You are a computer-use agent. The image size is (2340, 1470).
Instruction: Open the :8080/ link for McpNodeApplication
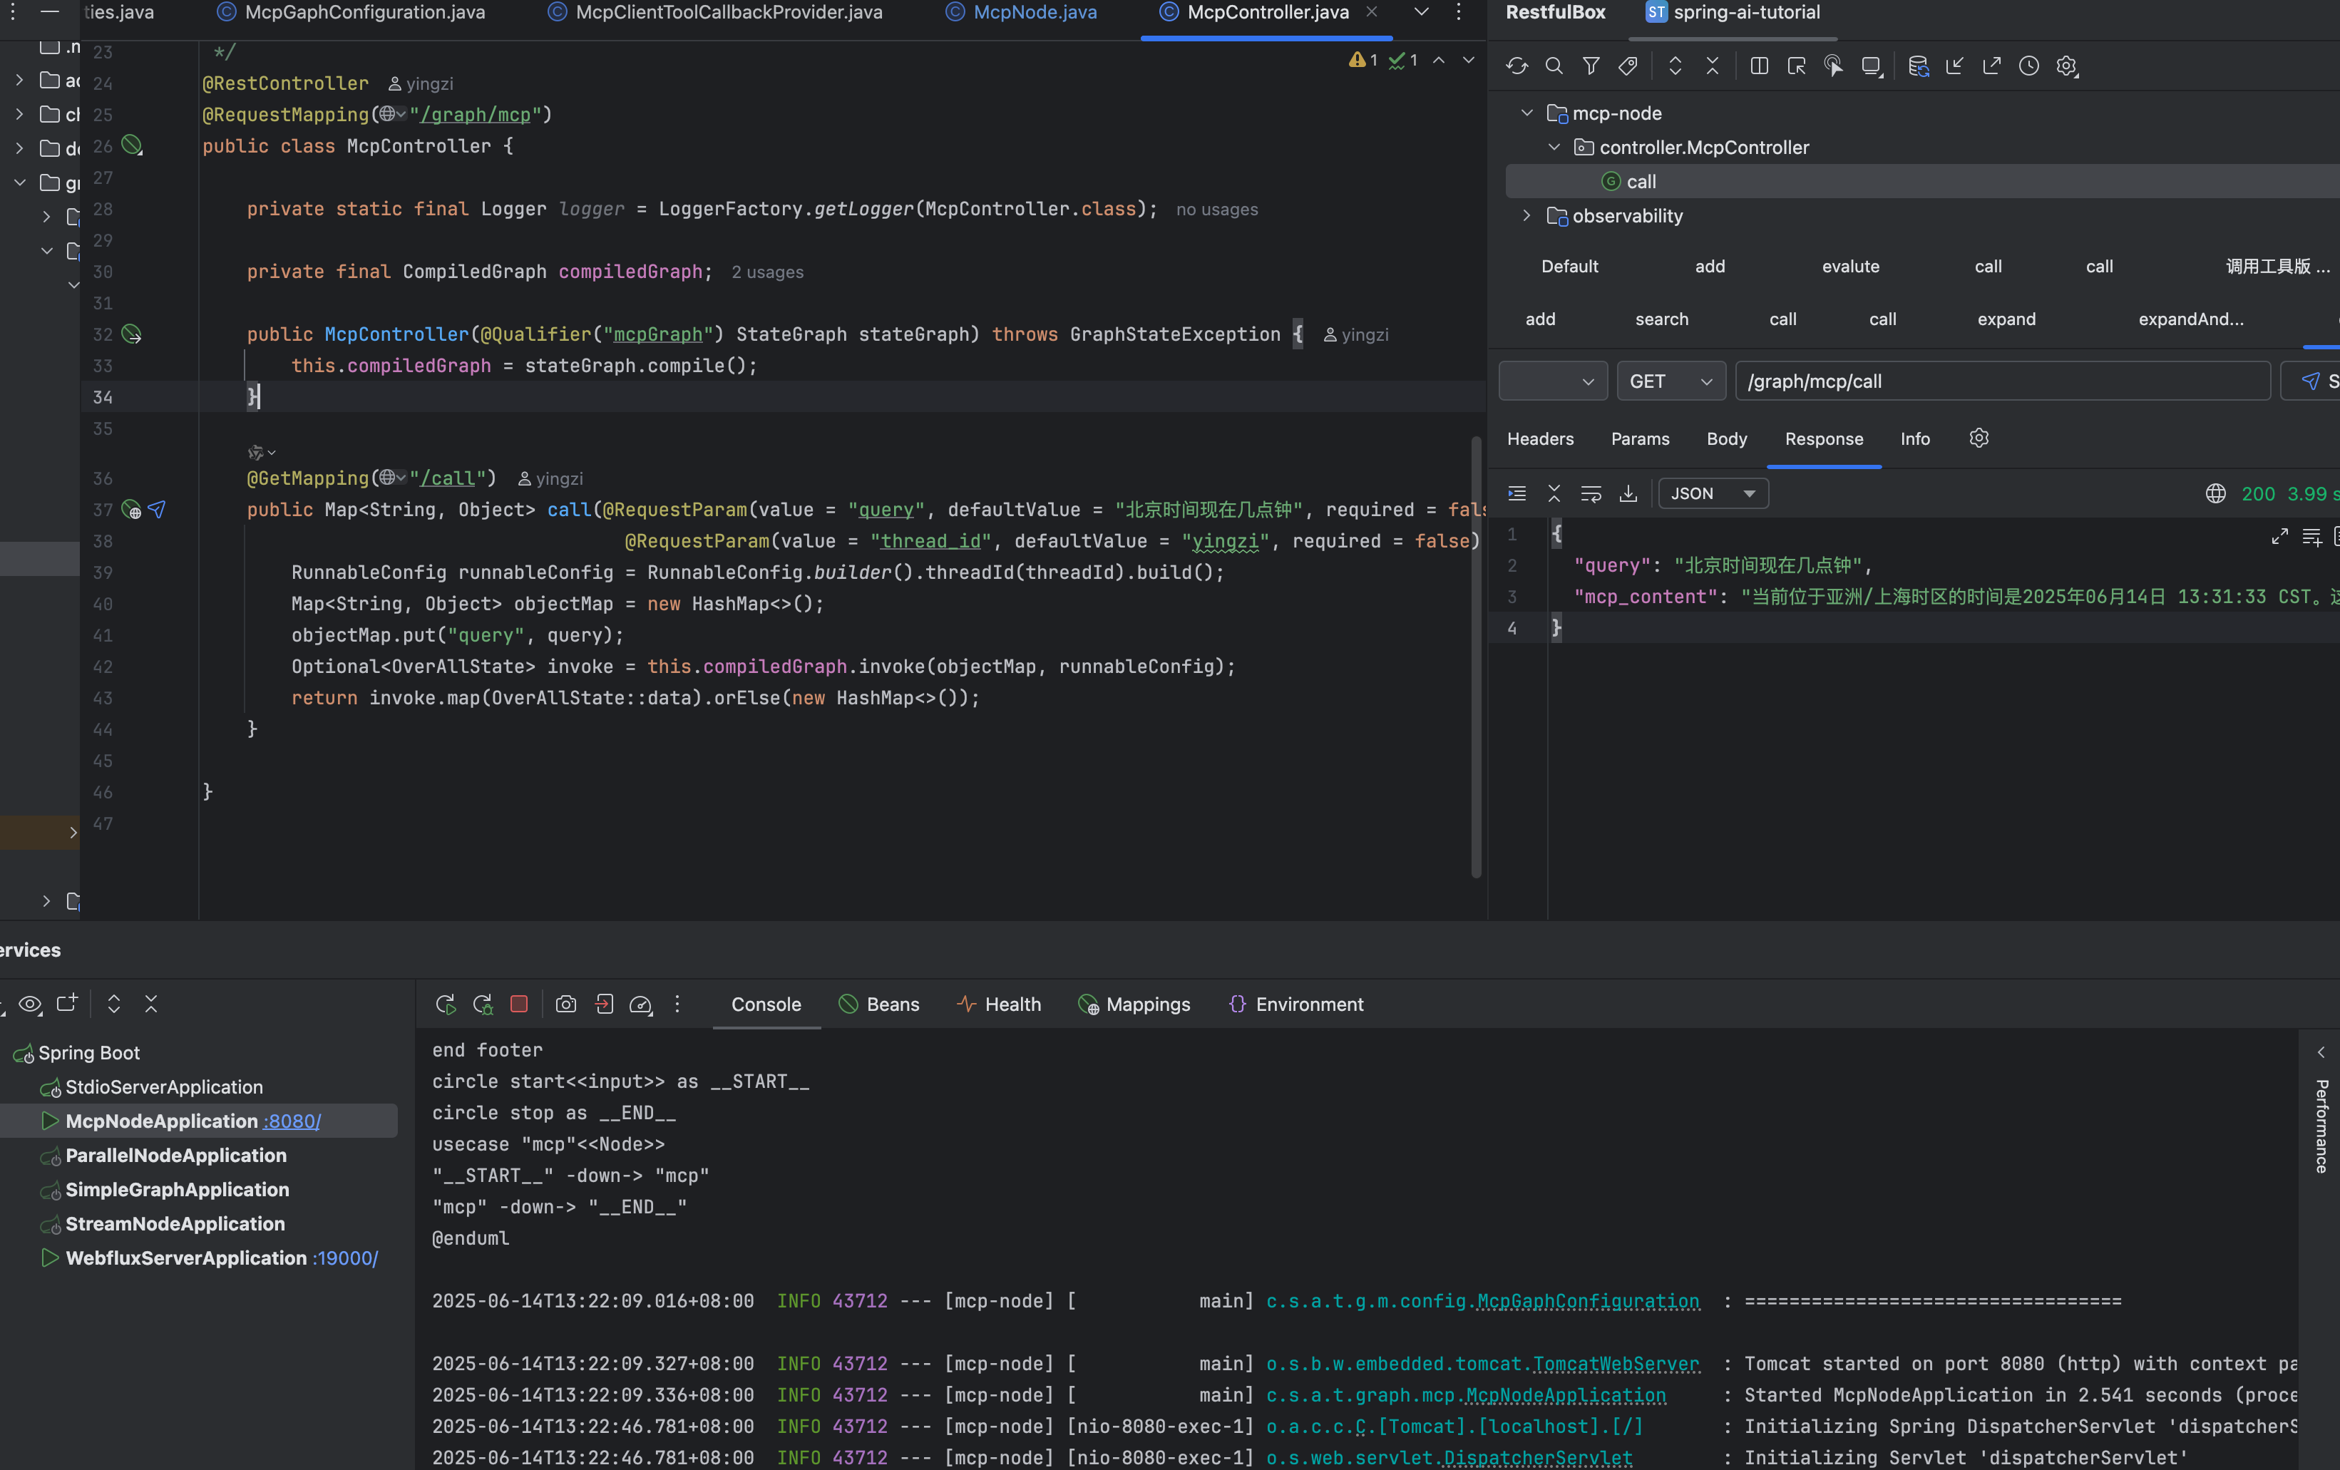[x=292, y=1121]
